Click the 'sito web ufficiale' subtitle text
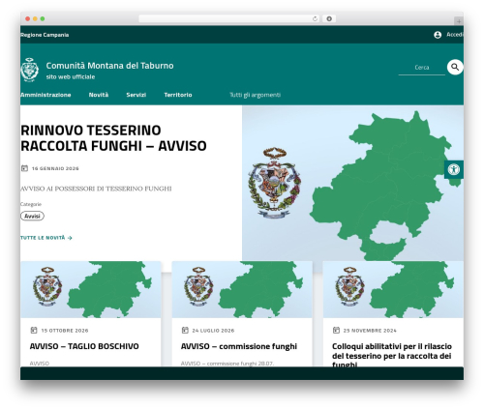 (71, 76)
